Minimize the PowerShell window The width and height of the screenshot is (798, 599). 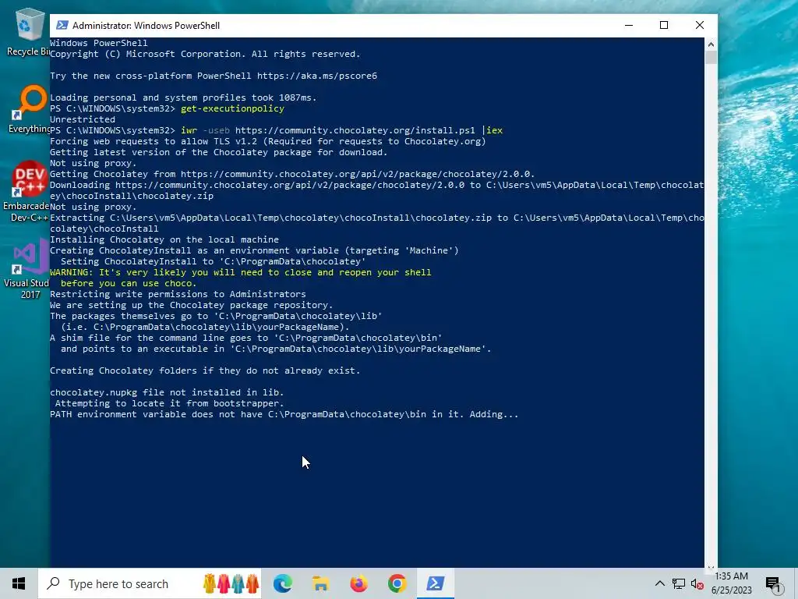click(629, 25)
